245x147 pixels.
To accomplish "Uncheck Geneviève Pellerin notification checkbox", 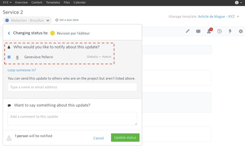I will point(9,57).
